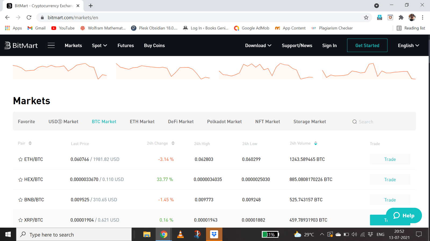The width and height of the screenshot is (430, 241).
Task: Go back in browser history
Action: 8,17
